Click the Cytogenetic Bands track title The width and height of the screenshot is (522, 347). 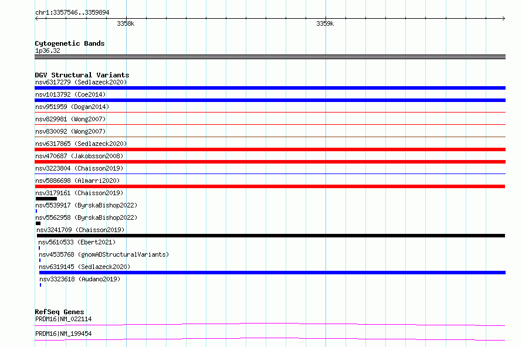[70, 43]
